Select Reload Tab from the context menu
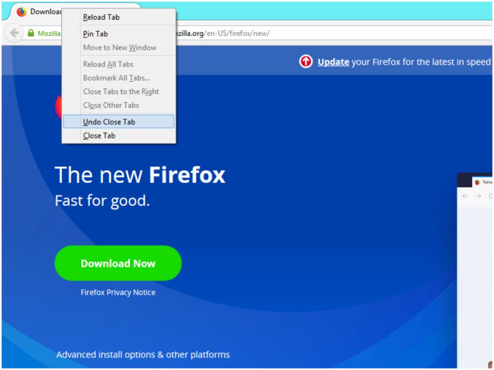The width and height of the screenshot is (494, 370). coord(119,17)
